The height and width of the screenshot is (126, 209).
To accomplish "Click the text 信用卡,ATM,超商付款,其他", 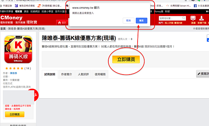I will [17, 87].
